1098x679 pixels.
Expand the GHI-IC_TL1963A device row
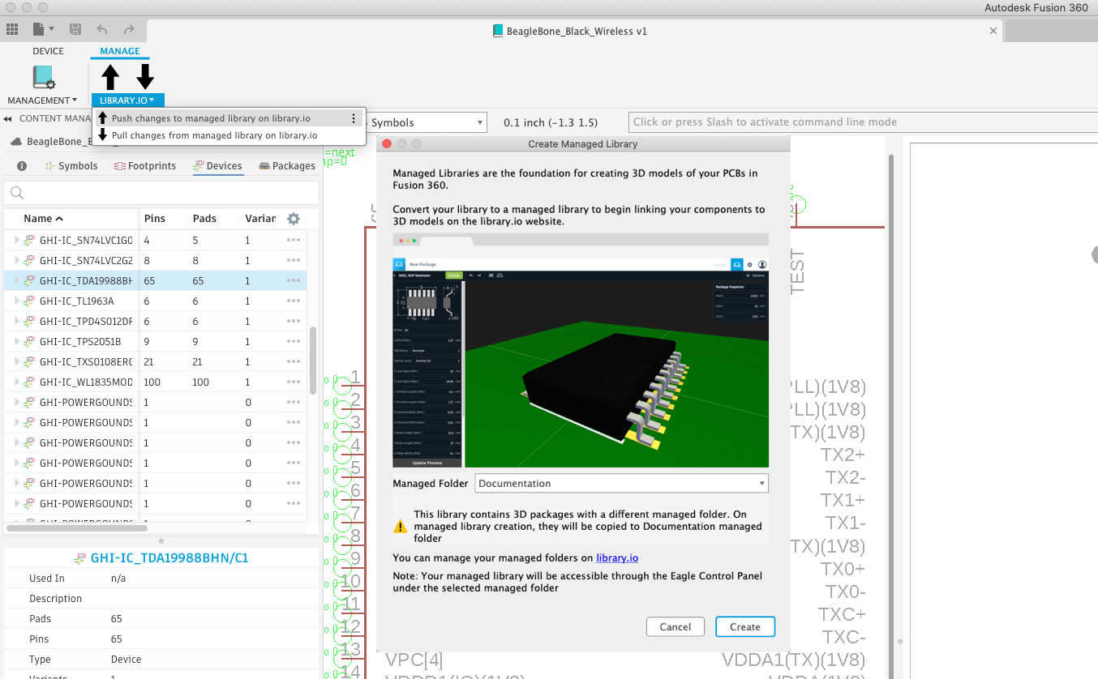click(16, 301)
